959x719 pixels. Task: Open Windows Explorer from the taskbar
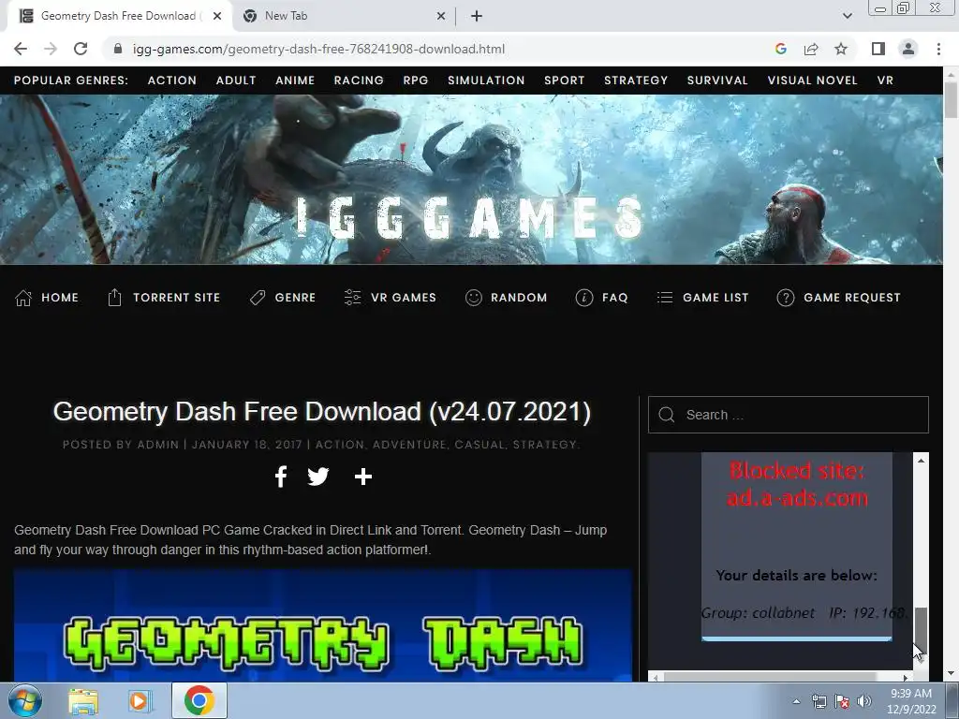83,700
